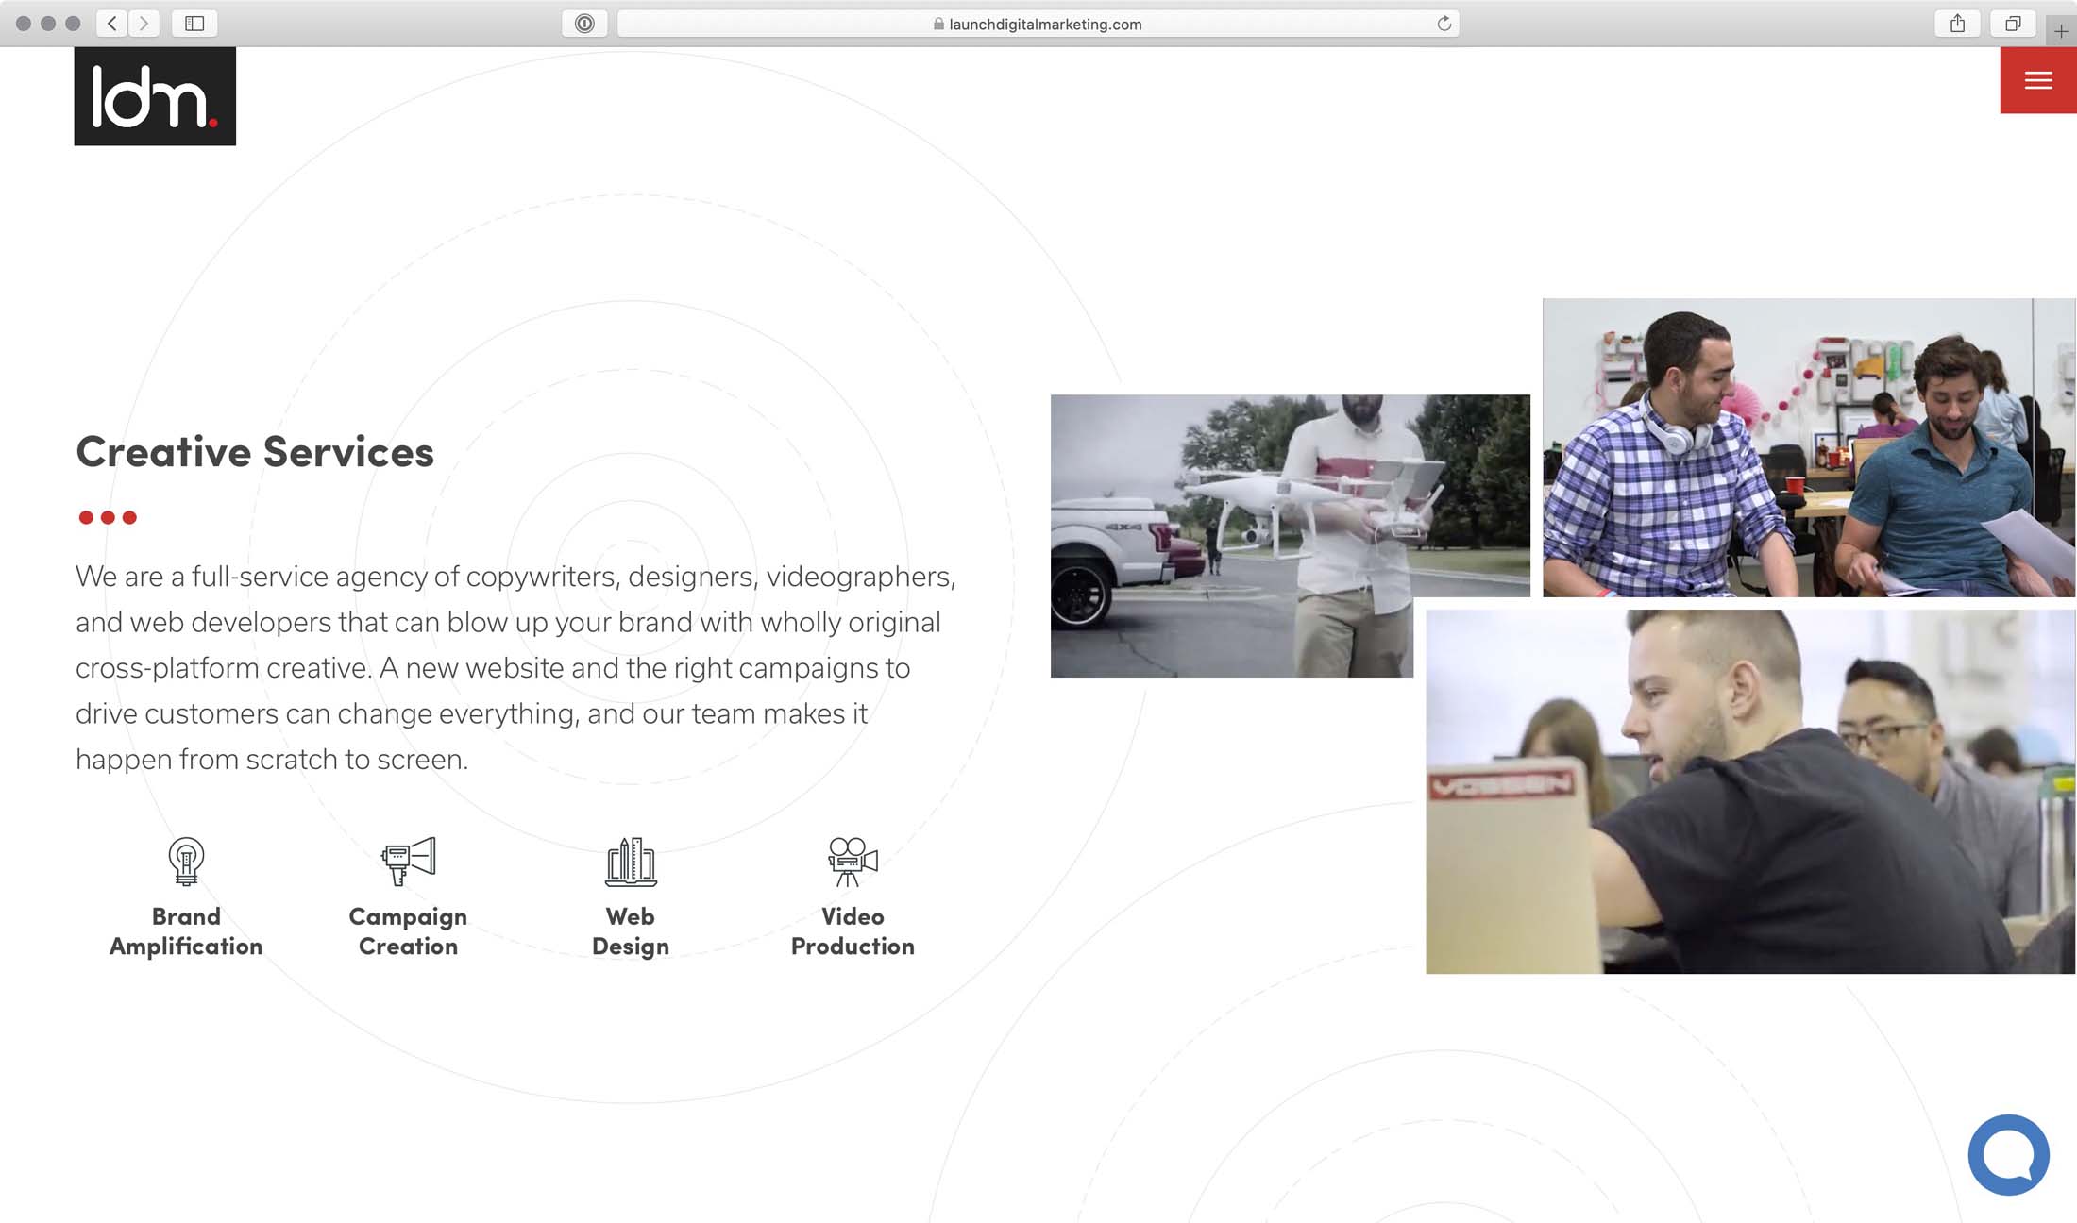Open the Safari share sheet
The image size is (2077, 1223).
coord(1957,24)
